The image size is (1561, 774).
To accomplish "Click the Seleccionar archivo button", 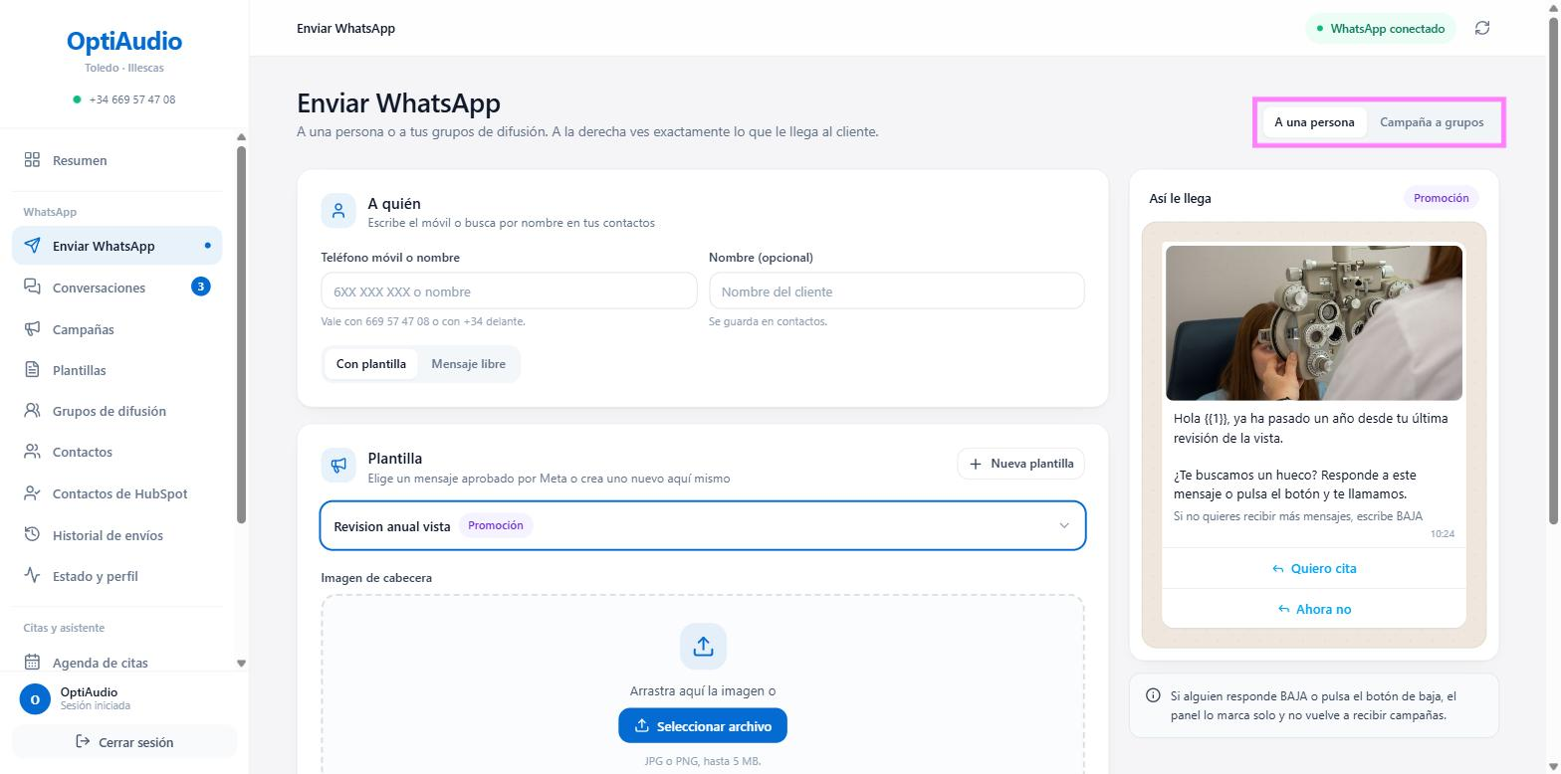I will click(703, 725).
